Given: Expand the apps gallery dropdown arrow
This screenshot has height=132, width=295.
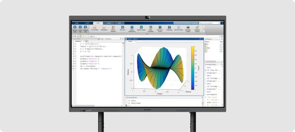Looking at the screenshot, I should coord(204,29).
